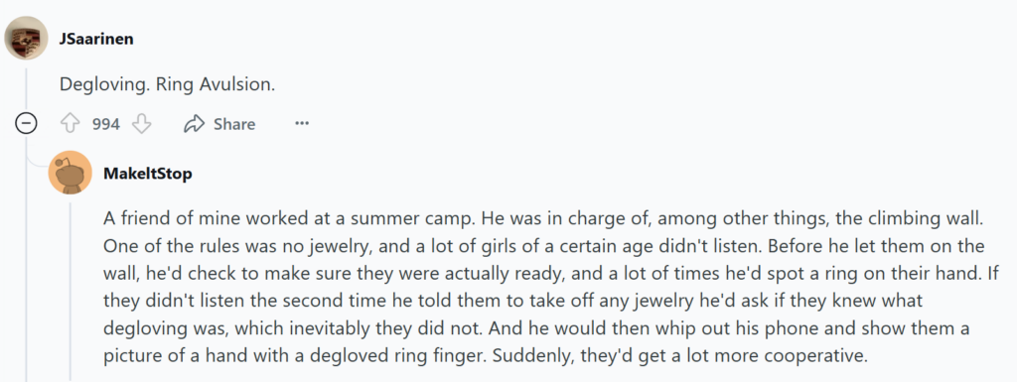The height and width of the screenshot is (382, 1017).
Task: Open MakeItStop's Snoo avatar
Action: [x=71, y=173]
